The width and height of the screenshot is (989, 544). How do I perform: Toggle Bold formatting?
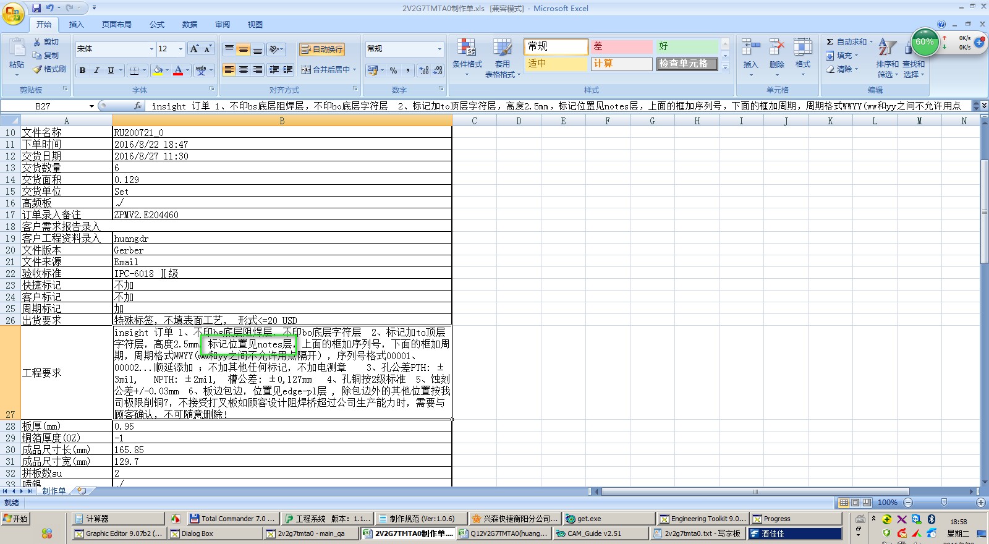(x=82, y=70)
